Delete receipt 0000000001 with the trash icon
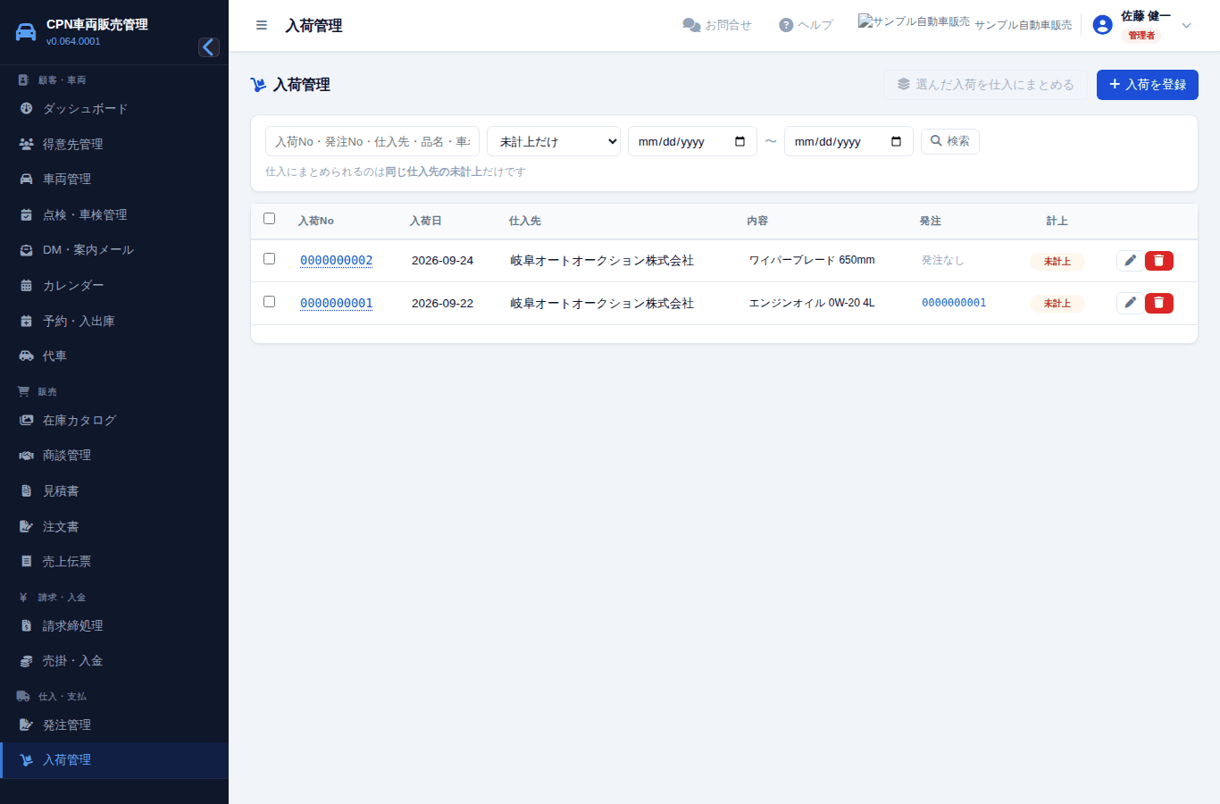The width and height of the screenshot is (1220, 804). tap(1159, 303)
